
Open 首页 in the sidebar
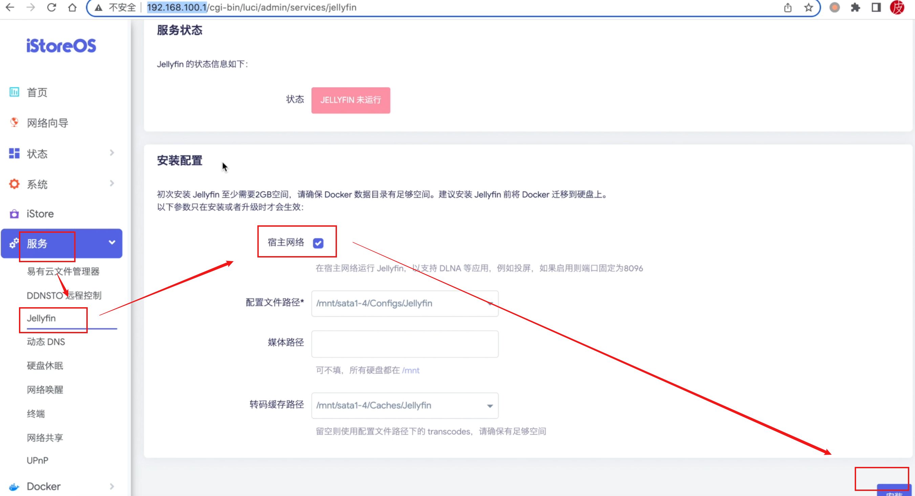click(37, 93)
